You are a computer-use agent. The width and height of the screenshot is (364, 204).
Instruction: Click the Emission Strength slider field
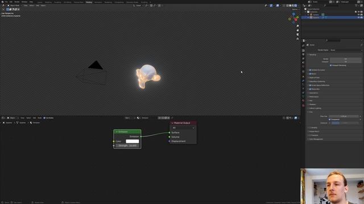point(127,146)
